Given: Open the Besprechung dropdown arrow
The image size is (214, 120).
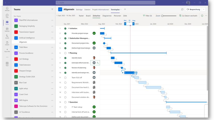Looking at the screenshot, I should tap(203, 9).
